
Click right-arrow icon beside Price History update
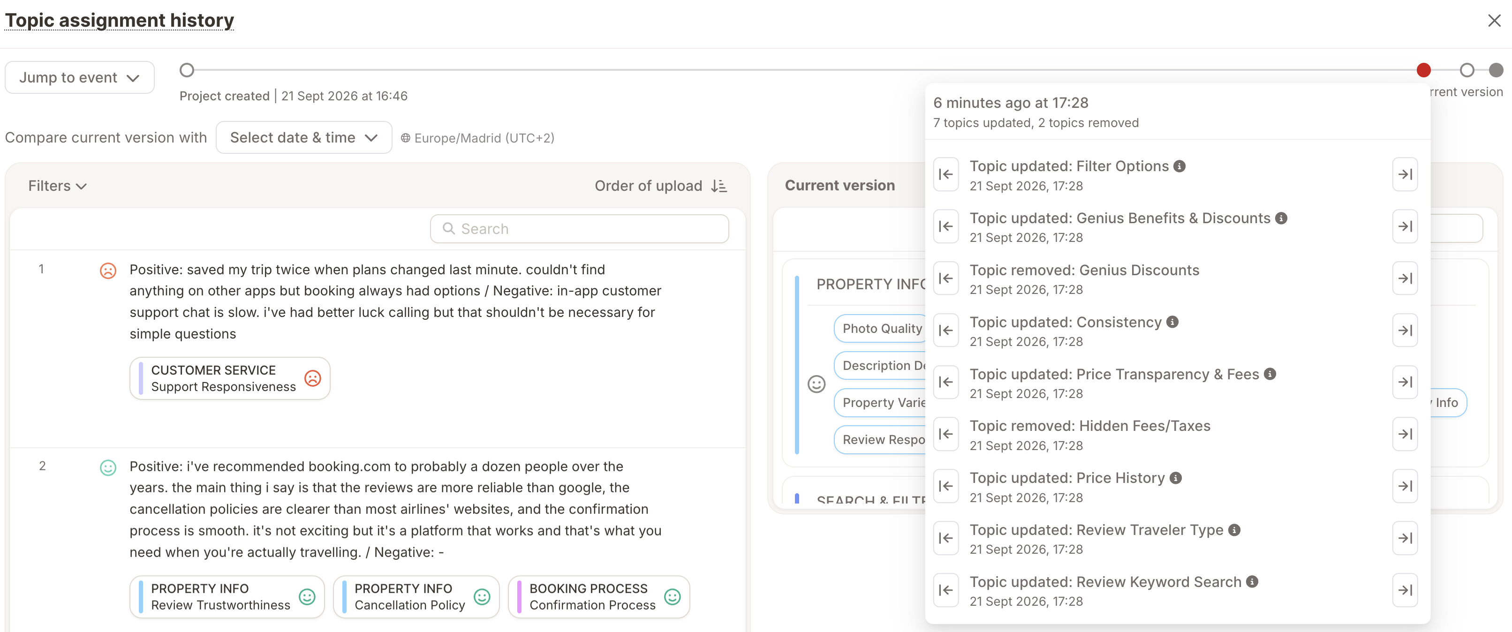point(1405,486)
